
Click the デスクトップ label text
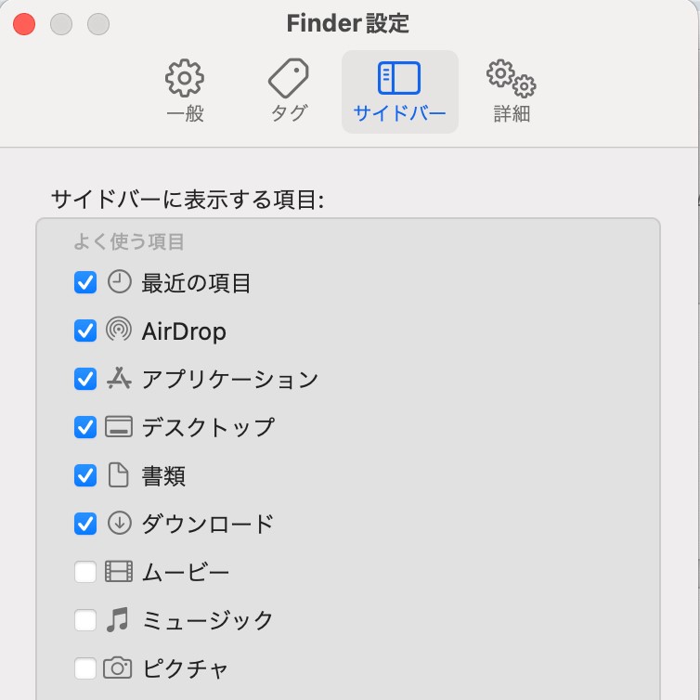coord(208,428)
